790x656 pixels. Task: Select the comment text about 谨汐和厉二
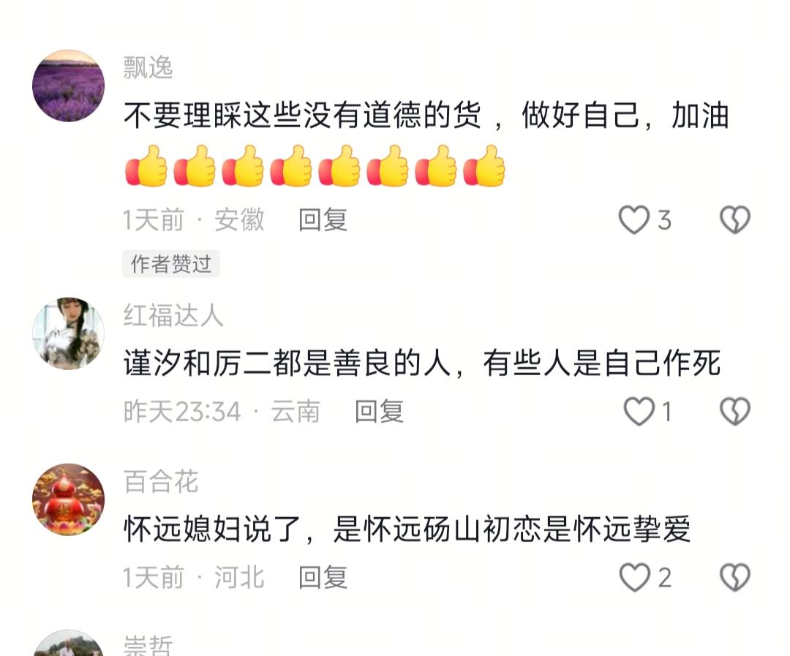pos(422,363)
